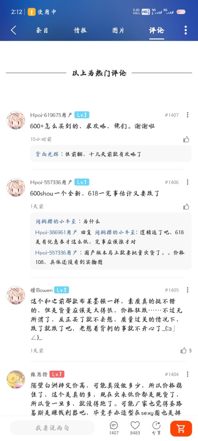
Task: Tap the 我要说两句 comment input field
Action: 52,428
